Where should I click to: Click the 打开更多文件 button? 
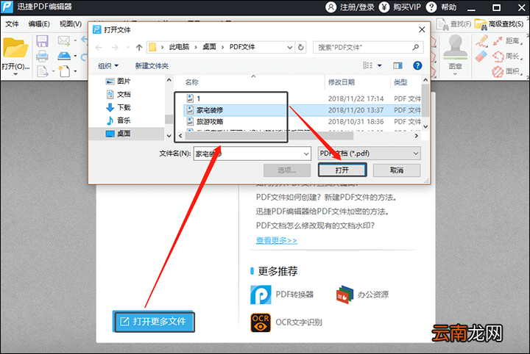(153, 322)
